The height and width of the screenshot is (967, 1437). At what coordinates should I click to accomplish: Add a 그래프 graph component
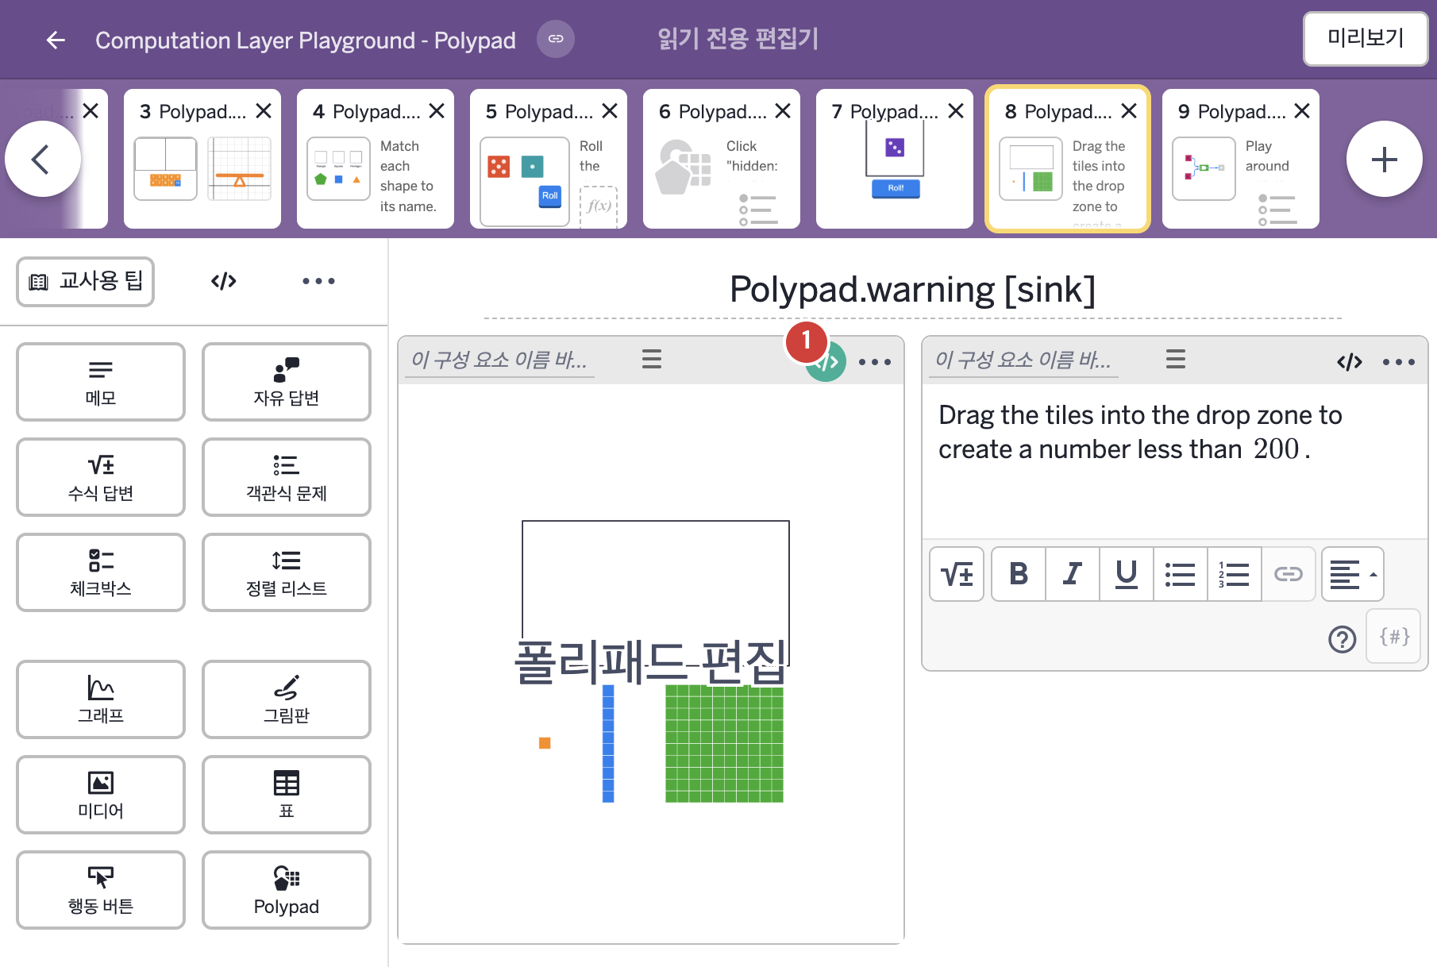pos(101,699)
